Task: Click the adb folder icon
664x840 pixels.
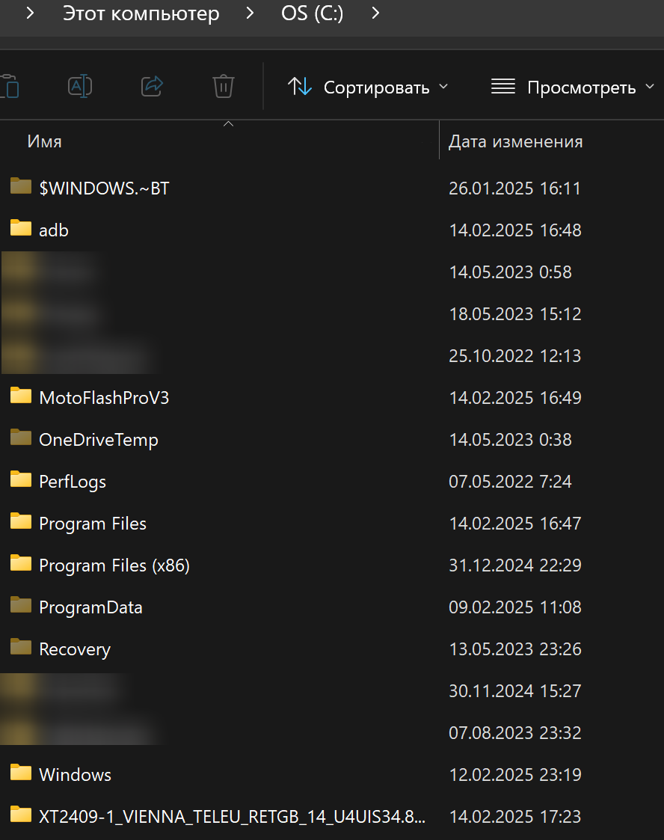Action: tap(21, 227)
